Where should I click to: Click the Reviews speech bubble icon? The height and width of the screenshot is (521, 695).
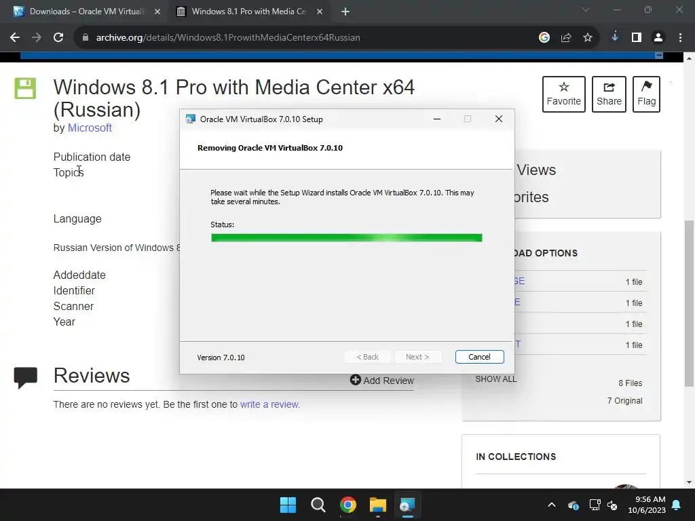(x=26, y=377)
